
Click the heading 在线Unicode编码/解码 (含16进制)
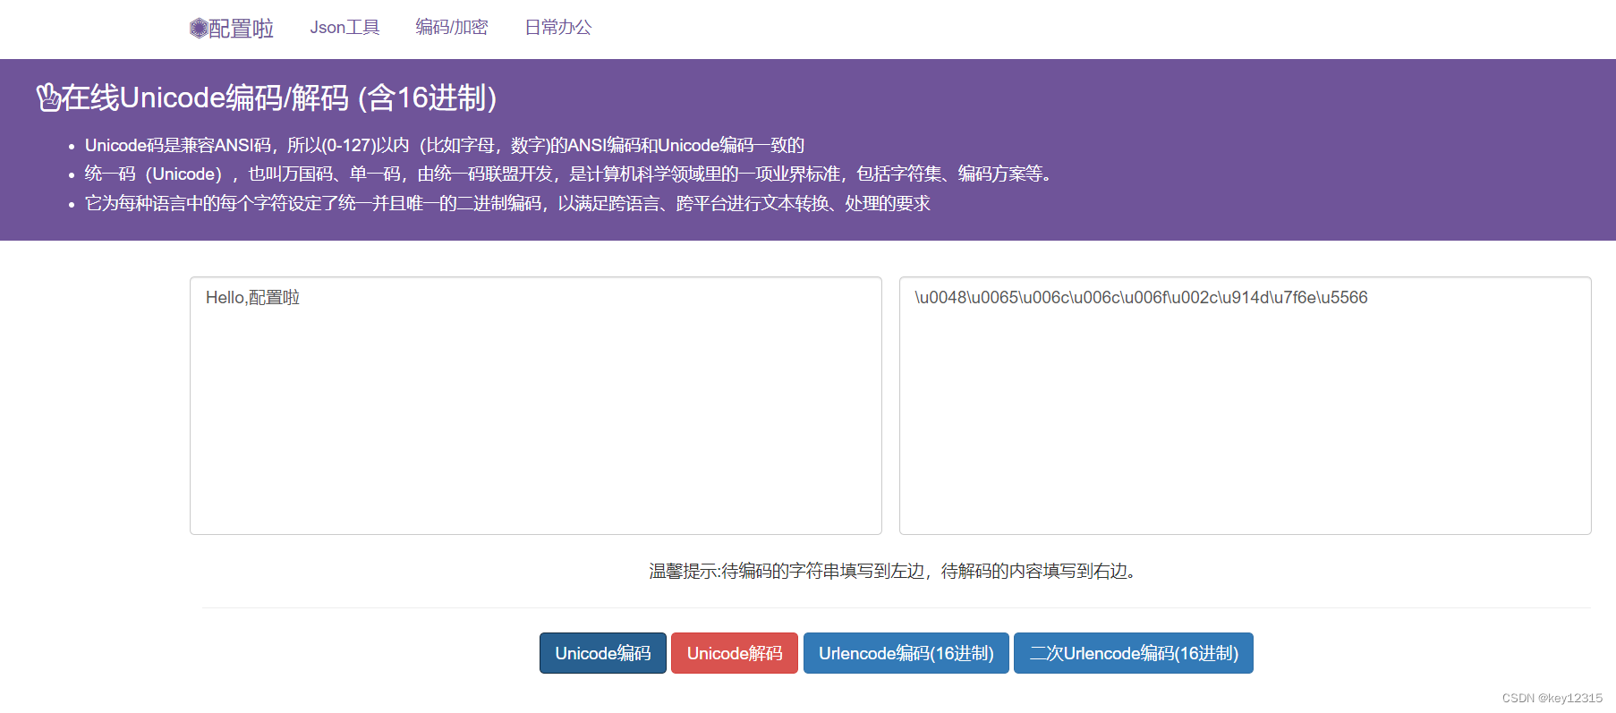279,98
